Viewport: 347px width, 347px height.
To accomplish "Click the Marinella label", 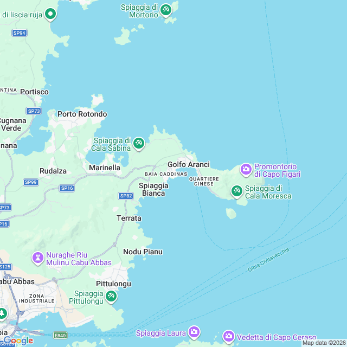I will click(x=105, y=168).
